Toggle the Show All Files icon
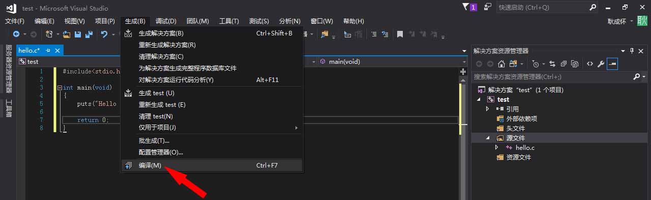 point(575,64)
